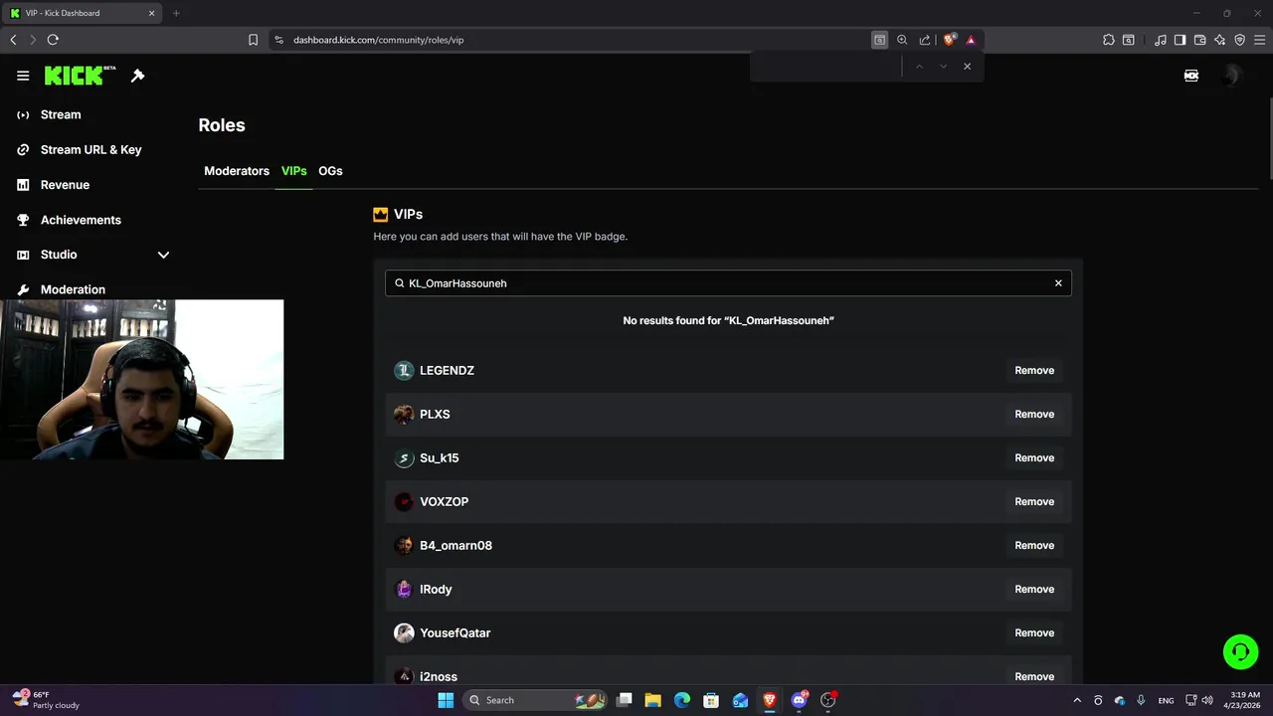Click the Moderation wrench icon
Screen dimensions: 1273x716
(23, 289)
